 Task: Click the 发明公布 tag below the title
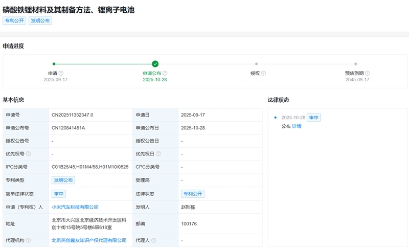[x=40, y=21]
